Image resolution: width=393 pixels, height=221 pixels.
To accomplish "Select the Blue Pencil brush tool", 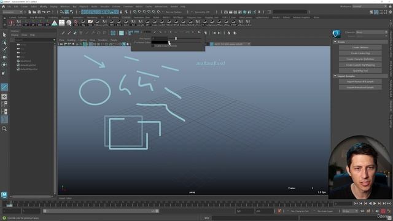I will [69, 33].
